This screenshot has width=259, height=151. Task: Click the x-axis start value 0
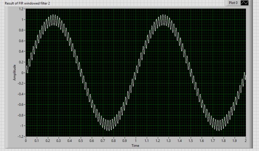[26, 141]
